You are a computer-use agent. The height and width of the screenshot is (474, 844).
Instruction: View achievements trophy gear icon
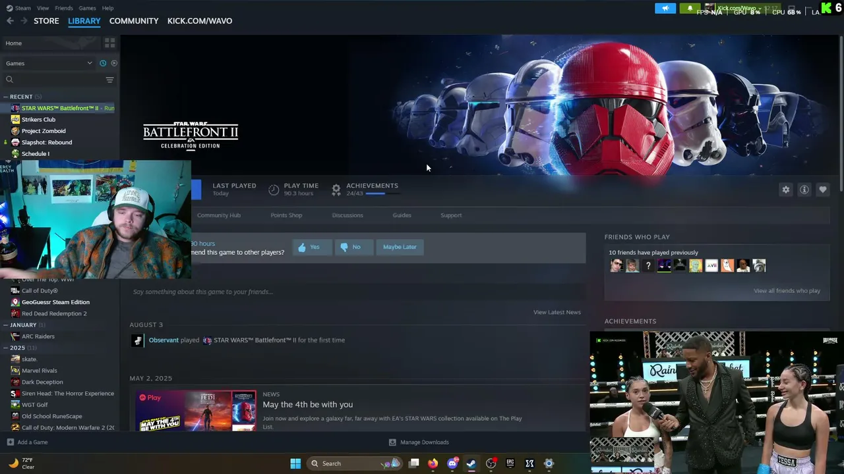(336, 190)
